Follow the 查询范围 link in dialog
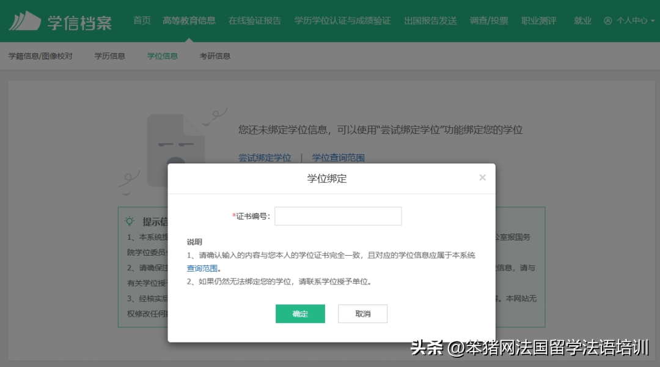Image resolution: width=660 pixels, height=367 pixels. (x=202, y=269)
